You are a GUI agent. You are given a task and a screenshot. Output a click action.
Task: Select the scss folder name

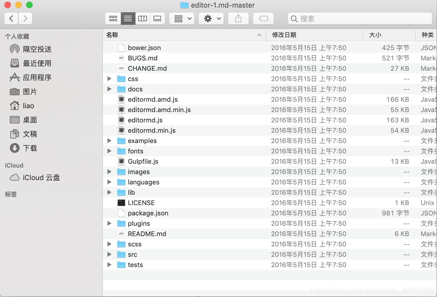[x=135, y=244]
